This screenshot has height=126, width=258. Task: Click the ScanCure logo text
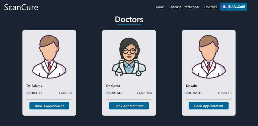click(x=21, y=7)
